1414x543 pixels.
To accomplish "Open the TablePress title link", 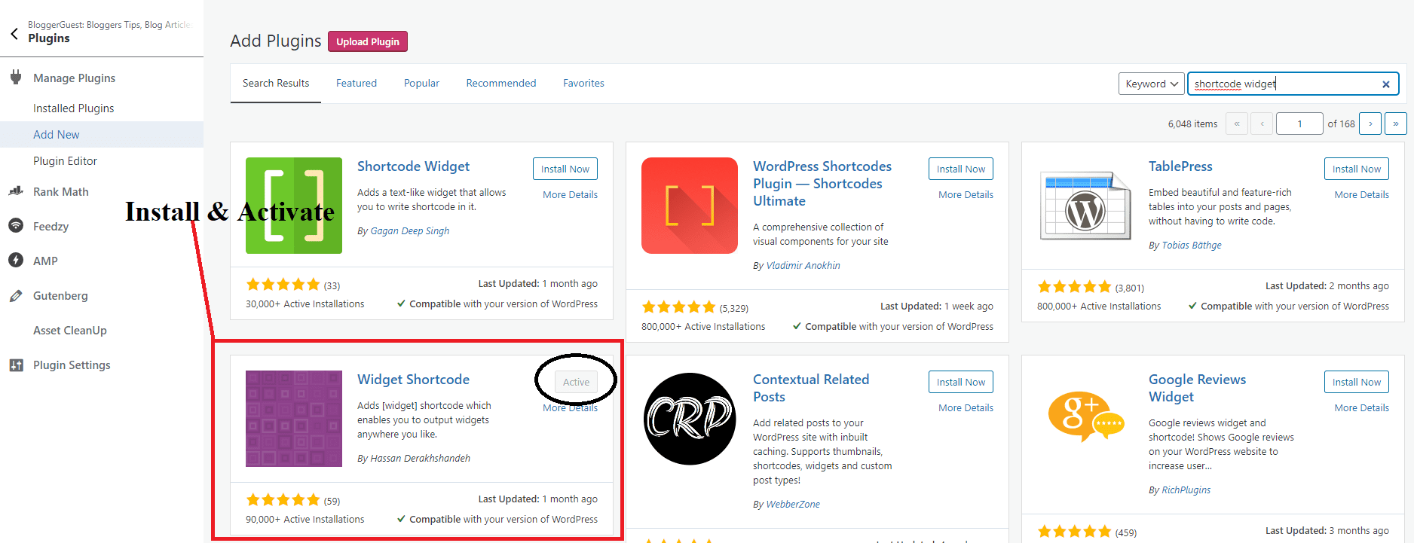I will [1180, 166].
